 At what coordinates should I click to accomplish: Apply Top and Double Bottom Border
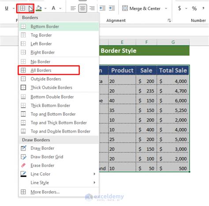[x=59, y=131]
